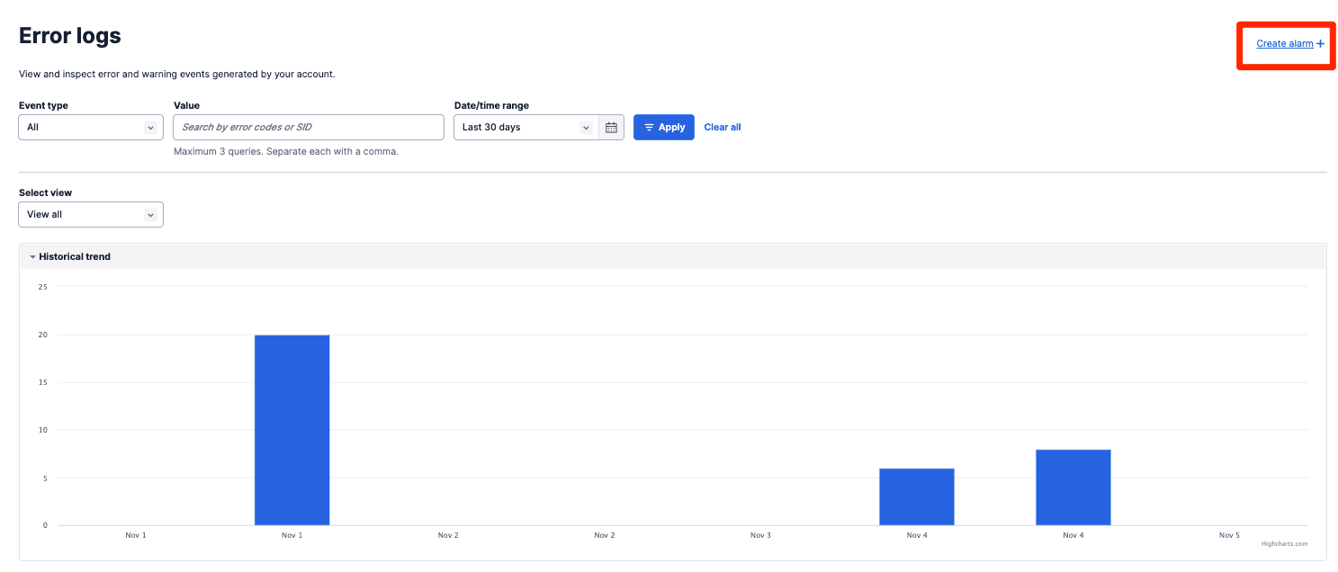Click the shorter Nov 4 bar
Image resolution: width=1338 pixels, height=572 pixels.
point(916,496)
